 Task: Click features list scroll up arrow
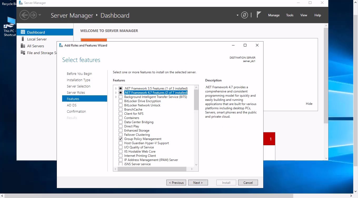[x=196, y=87]
